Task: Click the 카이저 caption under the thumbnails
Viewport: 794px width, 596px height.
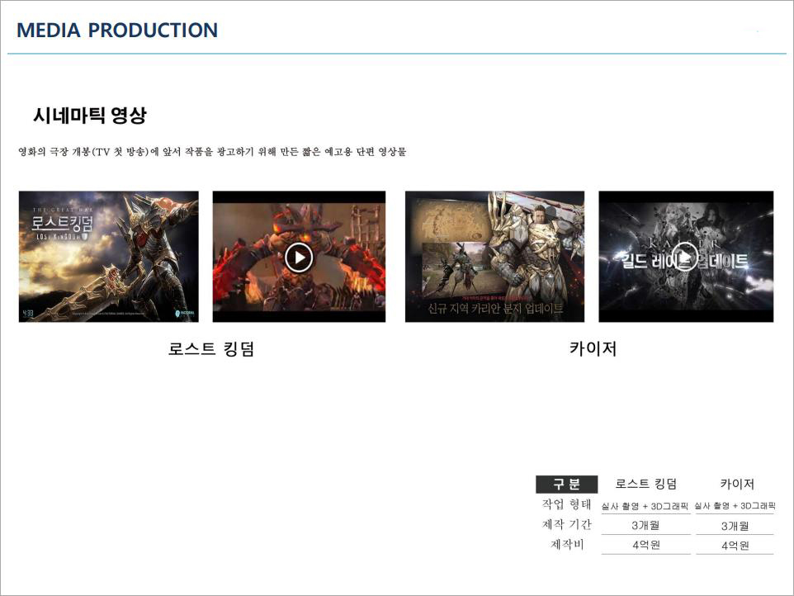Action: click(x=593, y=349)
